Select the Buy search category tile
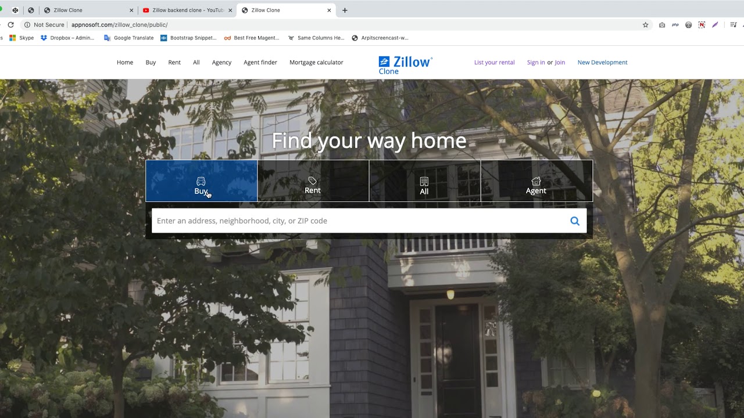This screenshot has height=418, width=744. 201,181
